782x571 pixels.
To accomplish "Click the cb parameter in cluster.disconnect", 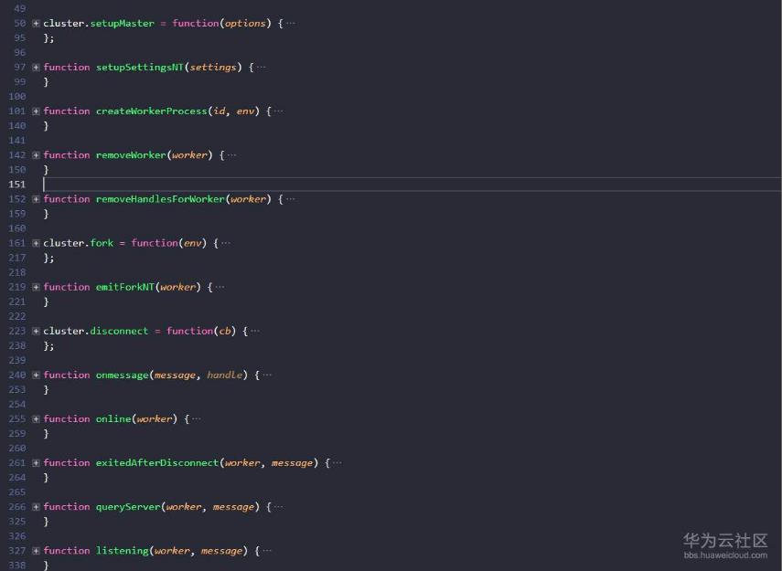I will tap(225, 331).
